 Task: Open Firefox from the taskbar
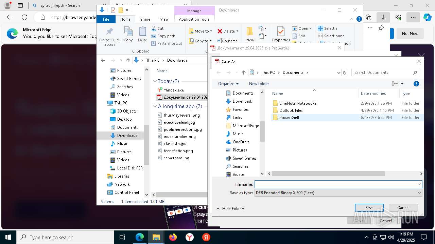(173, 237)
